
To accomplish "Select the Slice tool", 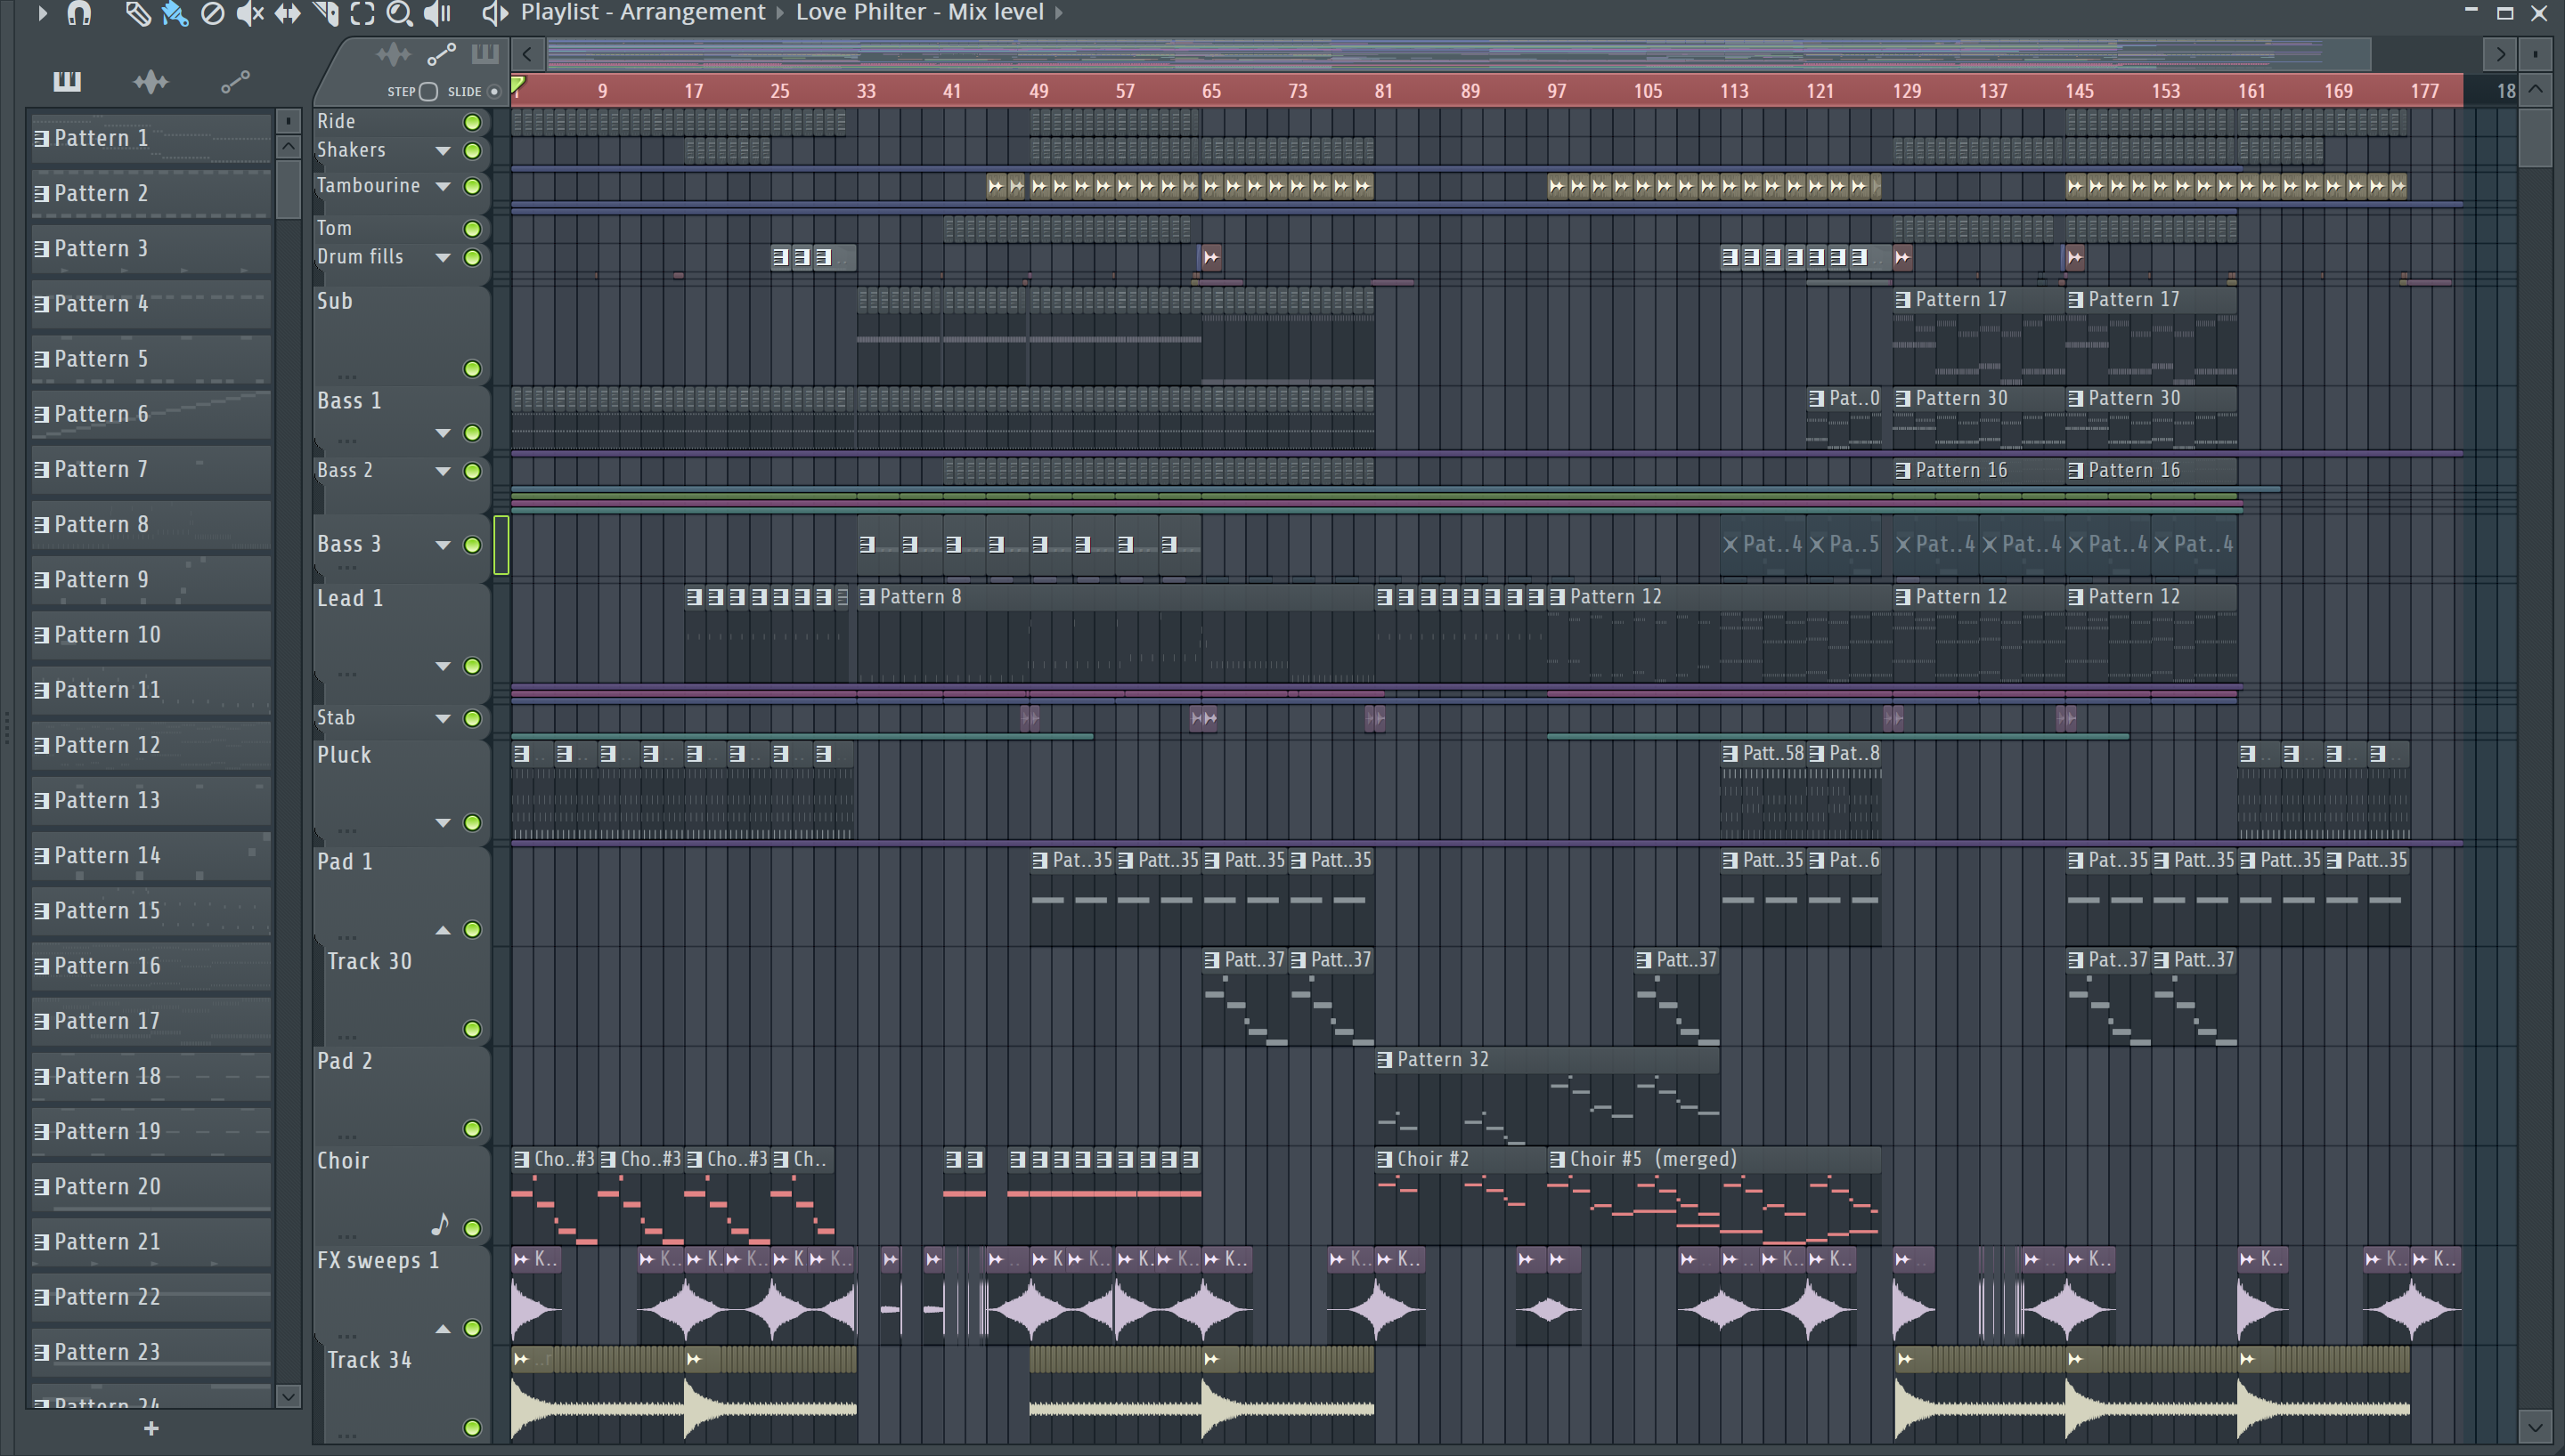I will [x=326, y=13].
